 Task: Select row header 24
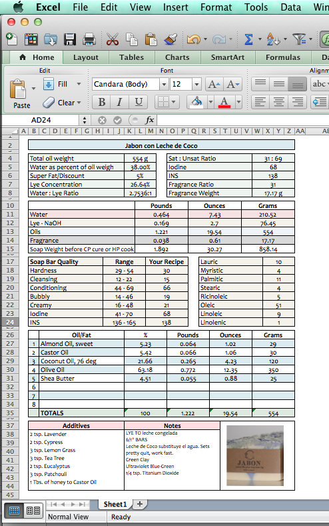10,323
